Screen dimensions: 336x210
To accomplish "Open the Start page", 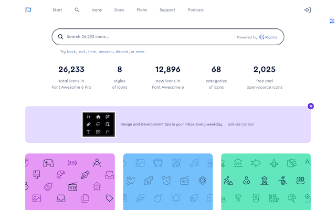I will tap(57, 10).
